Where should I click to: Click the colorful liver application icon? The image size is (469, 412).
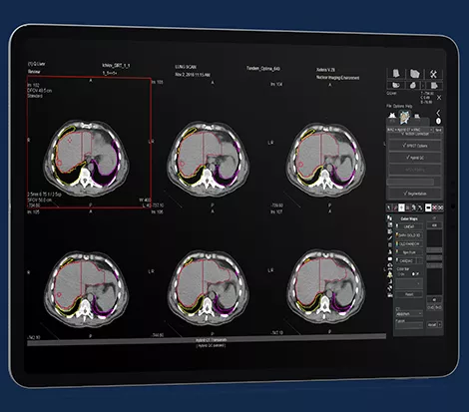click(404, 118)
